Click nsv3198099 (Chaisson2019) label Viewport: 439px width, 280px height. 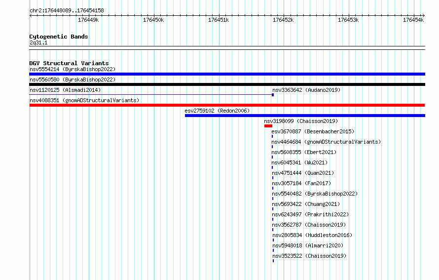(x=301, y=121)
